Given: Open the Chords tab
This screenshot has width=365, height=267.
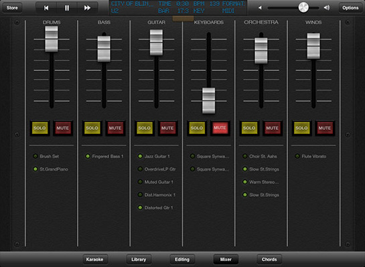Looking at the screenshot, I should click(269, 260).
